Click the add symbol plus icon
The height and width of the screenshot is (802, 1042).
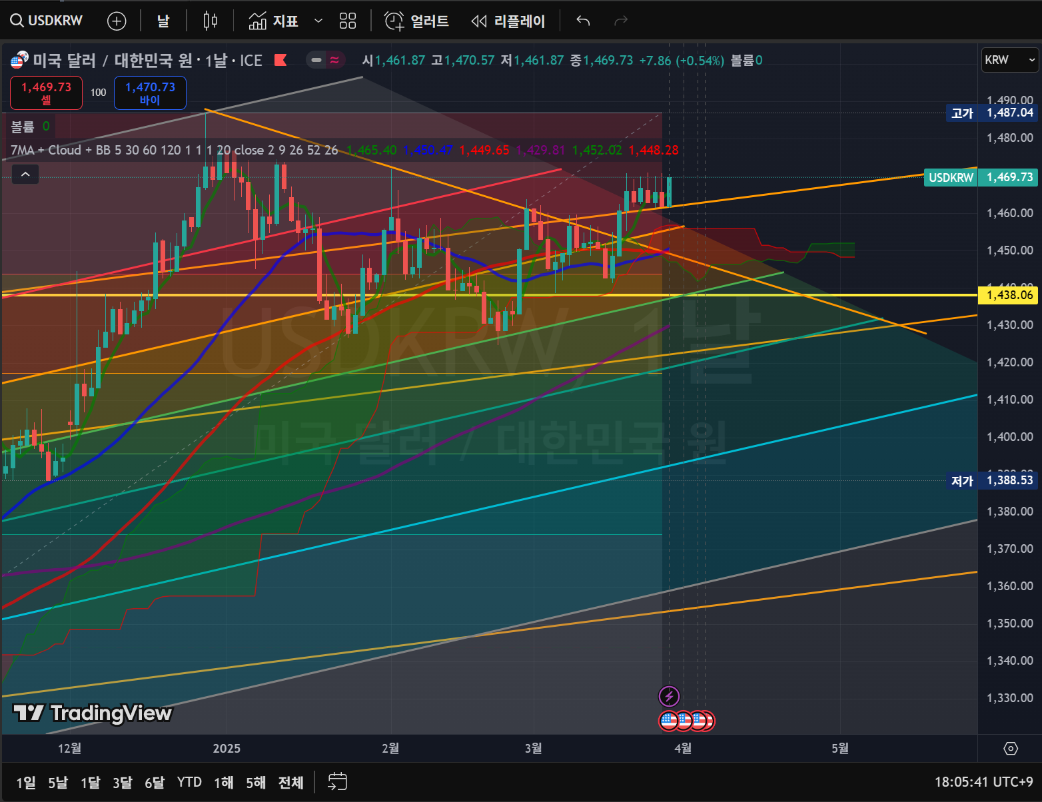pyautogui.click(x=117, y=21)
